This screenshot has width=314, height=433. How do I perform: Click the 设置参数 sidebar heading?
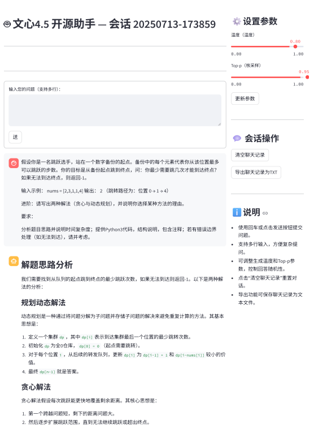click(x=260, y=22)
